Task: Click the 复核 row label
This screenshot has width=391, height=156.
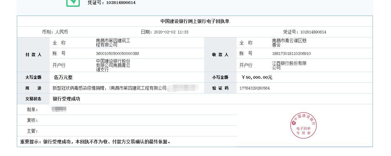Action: click(33, 120)
